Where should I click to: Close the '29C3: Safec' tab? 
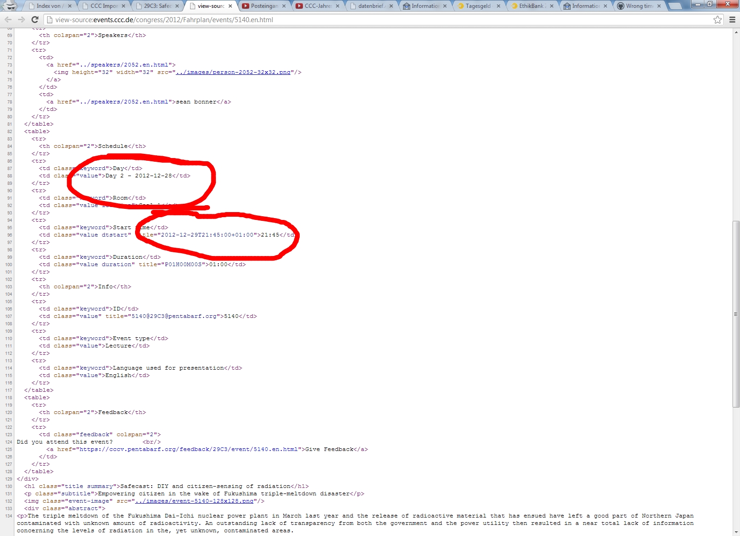177,6
